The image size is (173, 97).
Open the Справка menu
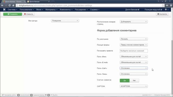click(x=95, y=10)
